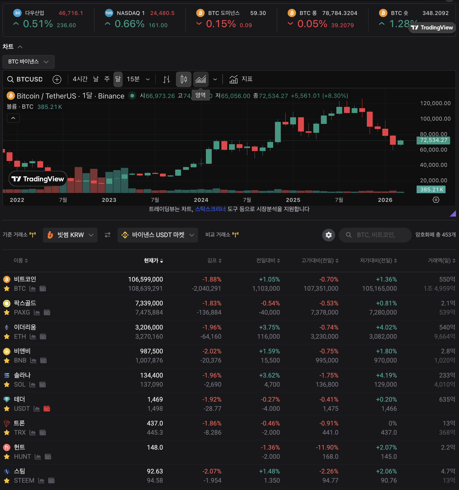The image size is (459, 490).
Task: Open the NASDAQ 1 ticker item
Action: click(140, 19)
